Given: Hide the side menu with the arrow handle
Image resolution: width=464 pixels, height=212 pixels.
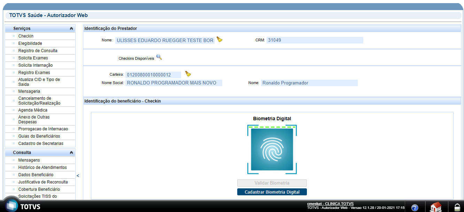Looking at the screenshot, I should (x=78, y=176).
